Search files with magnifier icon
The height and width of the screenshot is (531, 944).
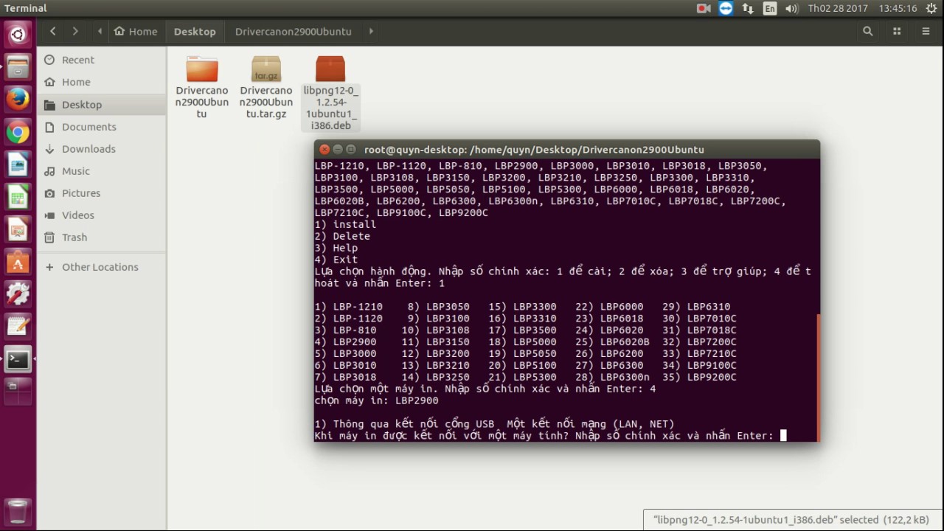tap(867, 31)
